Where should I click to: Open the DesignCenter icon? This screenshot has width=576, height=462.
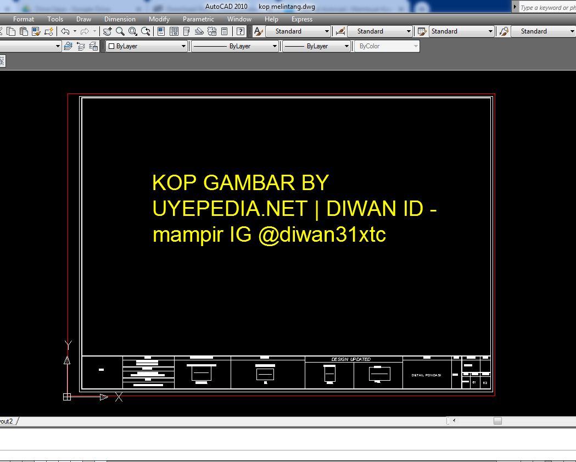(174, 31)
